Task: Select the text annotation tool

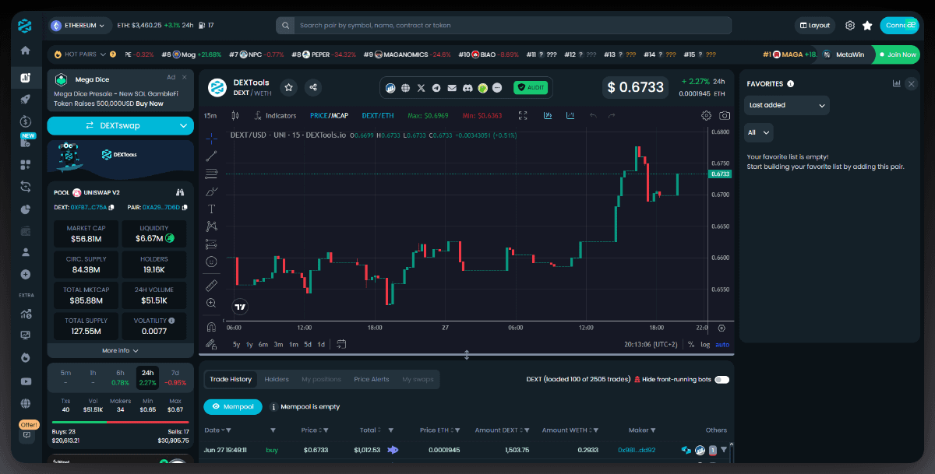Action: coord(211,209)
